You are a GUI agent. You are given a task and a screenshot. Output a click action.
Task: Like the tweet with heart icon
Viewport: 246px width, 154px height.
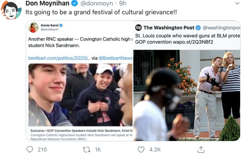(x=141, y=149)
